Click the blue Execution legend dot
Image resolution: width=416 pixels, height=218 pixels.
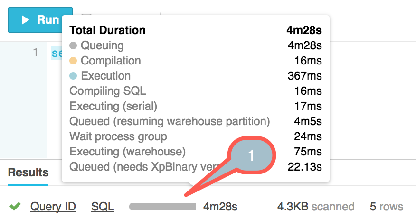(x=73, y=76)
